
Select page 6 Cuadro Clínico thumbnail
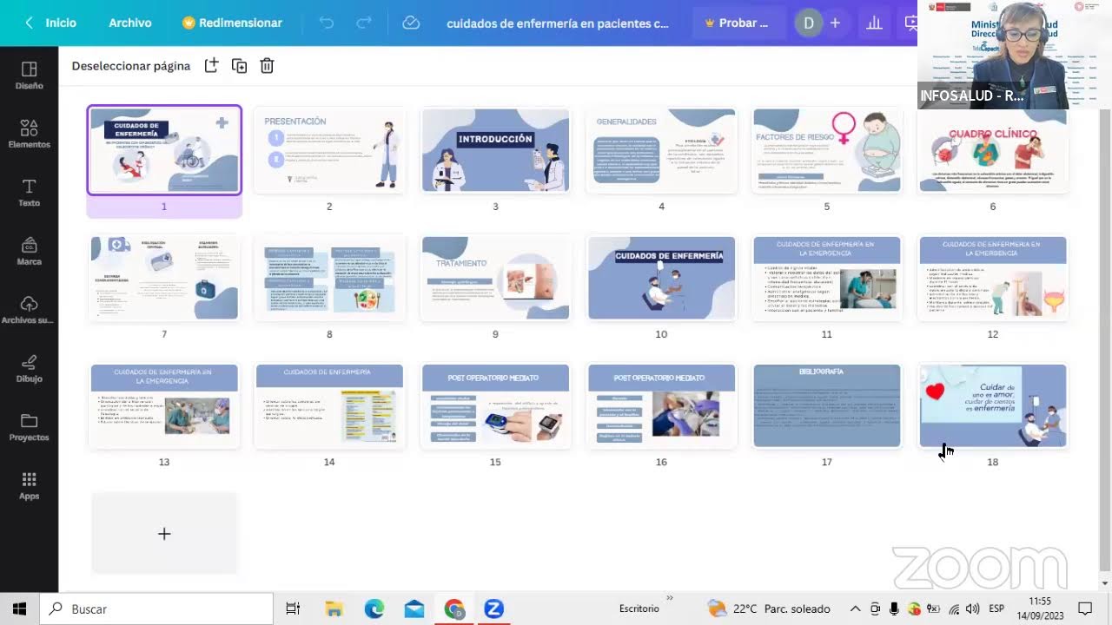(x=993, y=150)
